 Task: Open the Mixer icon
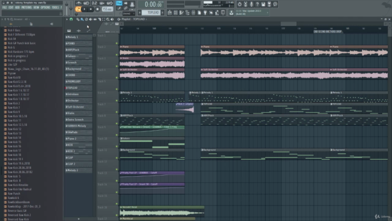[x=194, y=12]
